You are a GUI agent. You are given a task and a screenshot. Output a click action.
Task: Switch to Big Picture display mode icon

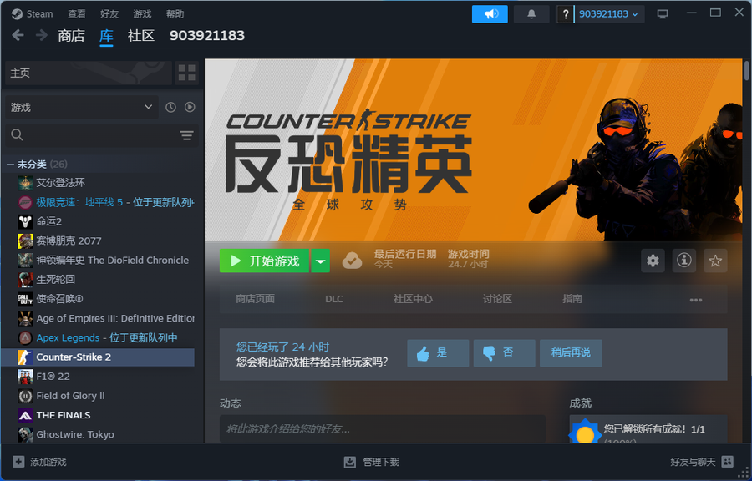click(x=663, y=14)
